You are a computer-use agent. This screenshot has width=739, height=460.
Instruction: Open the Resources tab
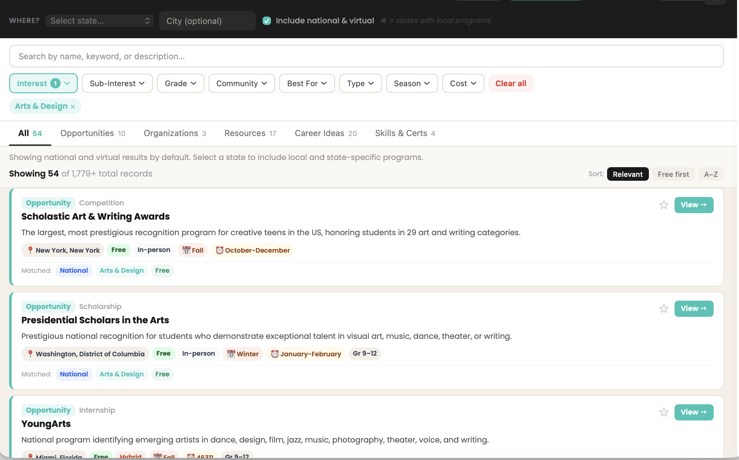250,133
